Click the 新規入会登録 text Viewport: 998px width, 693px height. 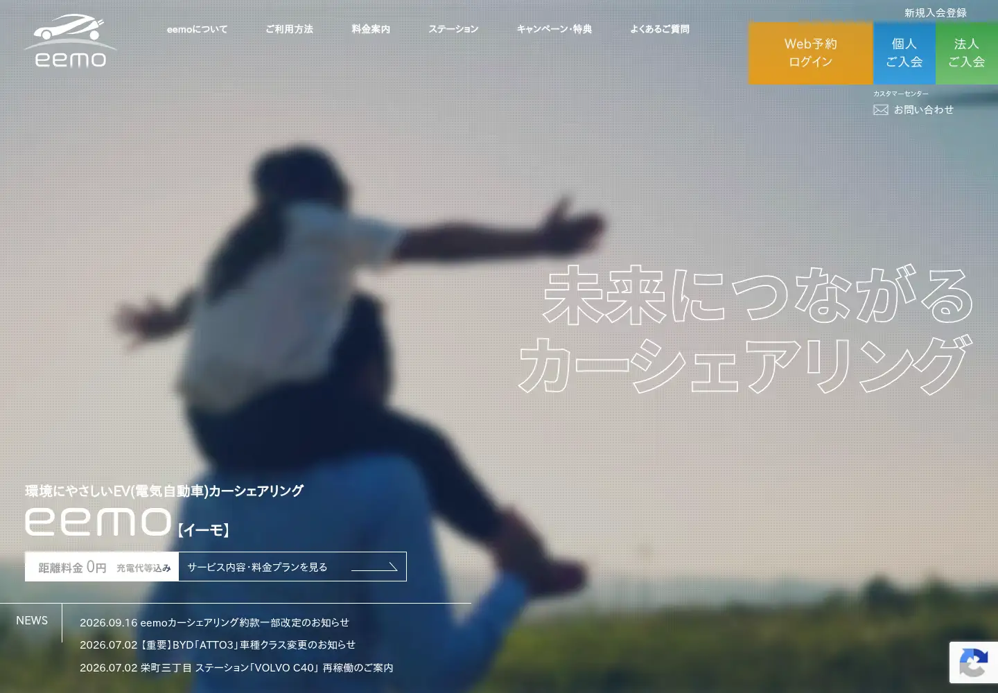936,12
